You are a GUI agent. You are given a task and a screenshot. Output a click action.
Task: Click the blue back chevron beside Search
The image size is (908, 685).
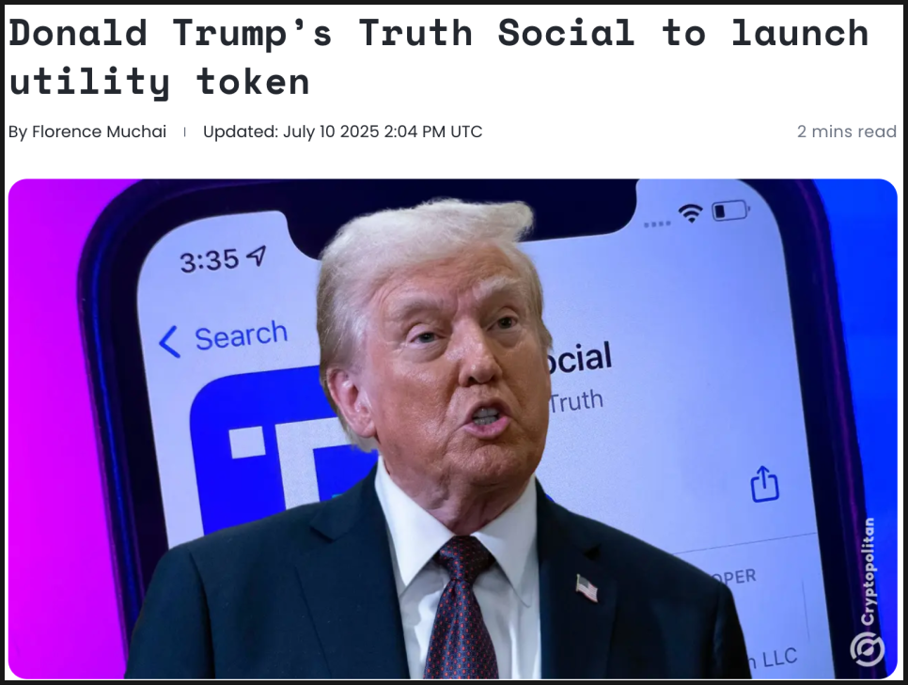coord(169,342)
